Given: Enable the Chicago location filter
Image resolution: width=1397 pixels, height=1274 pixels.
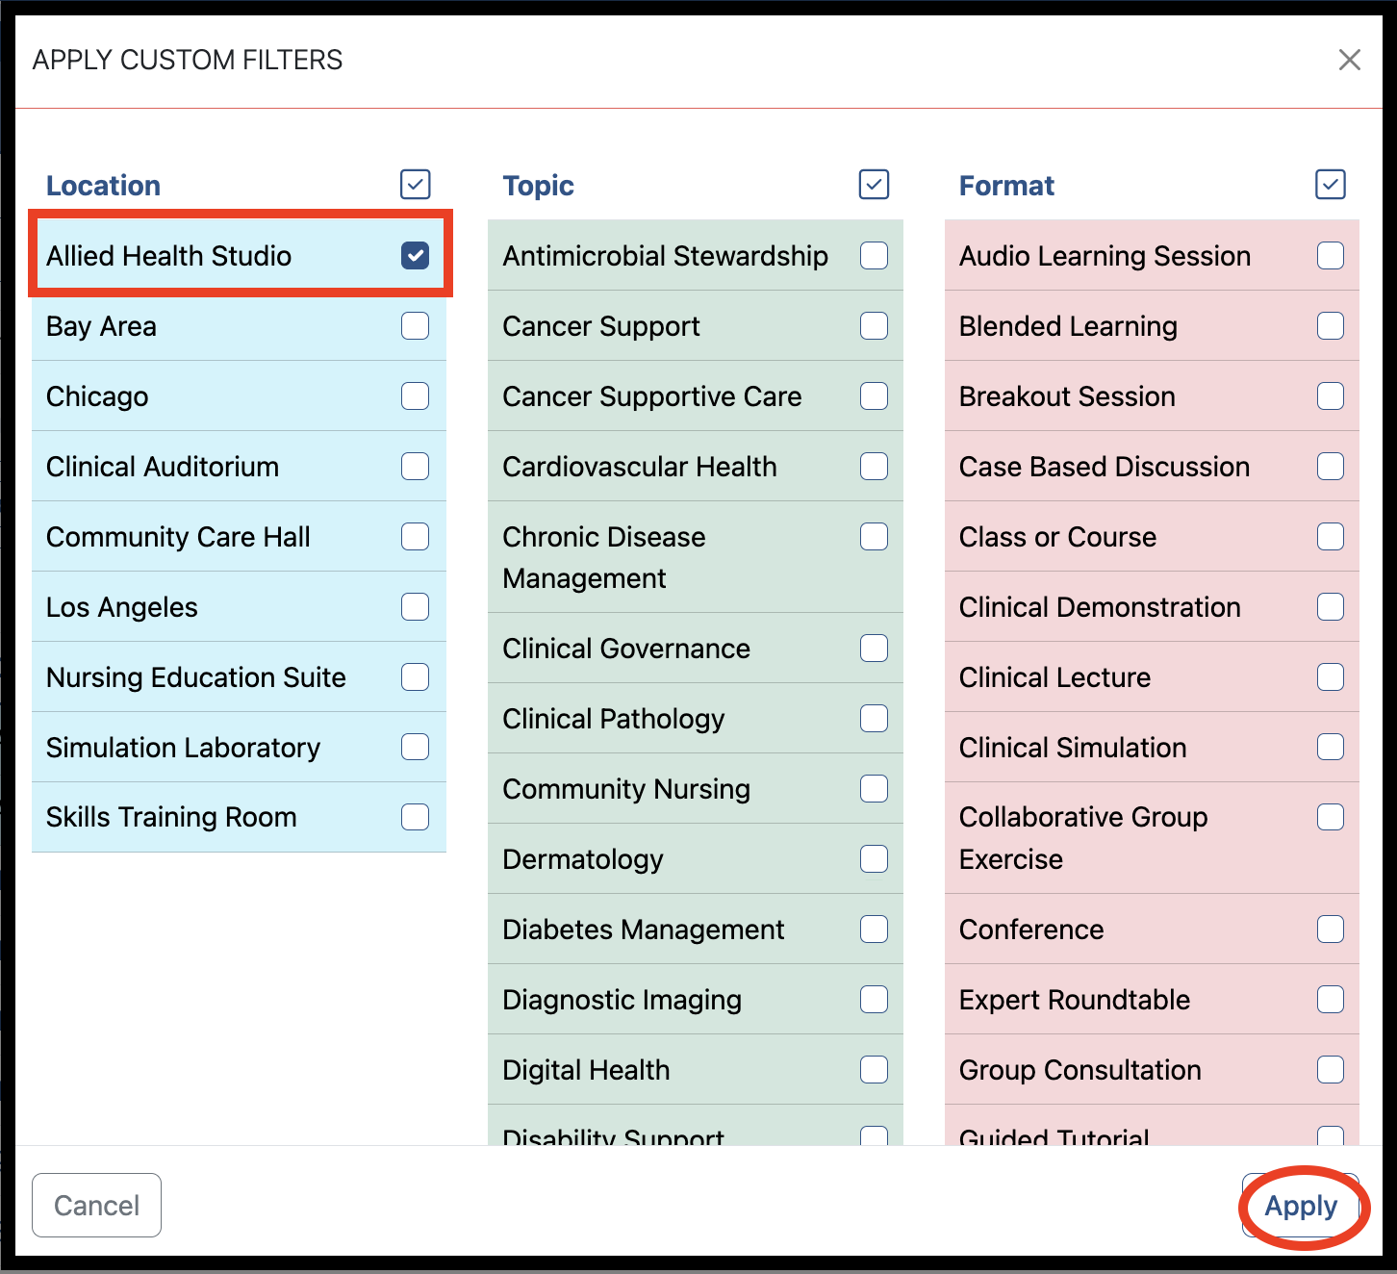Looking at the screenshot, I should click(x=416, y=396).
